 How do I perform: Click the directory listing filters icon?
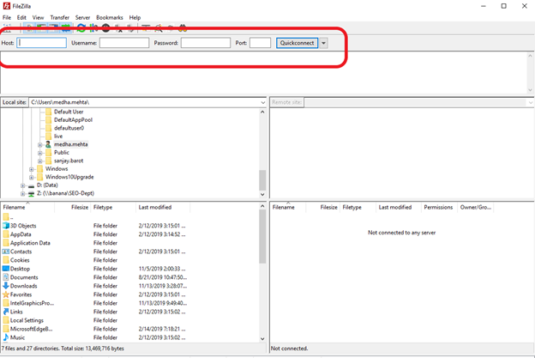point(146,28)
